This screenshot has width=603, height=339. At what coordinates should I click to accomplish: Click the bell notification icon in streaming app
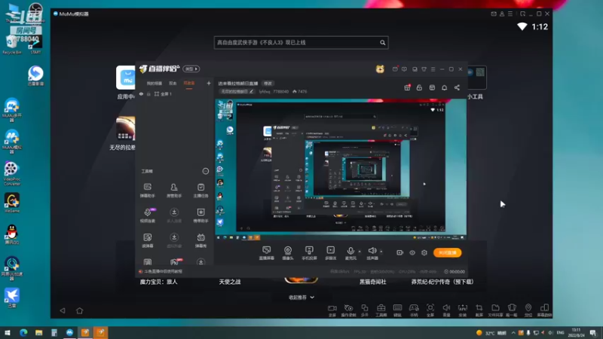click(444, 87)
